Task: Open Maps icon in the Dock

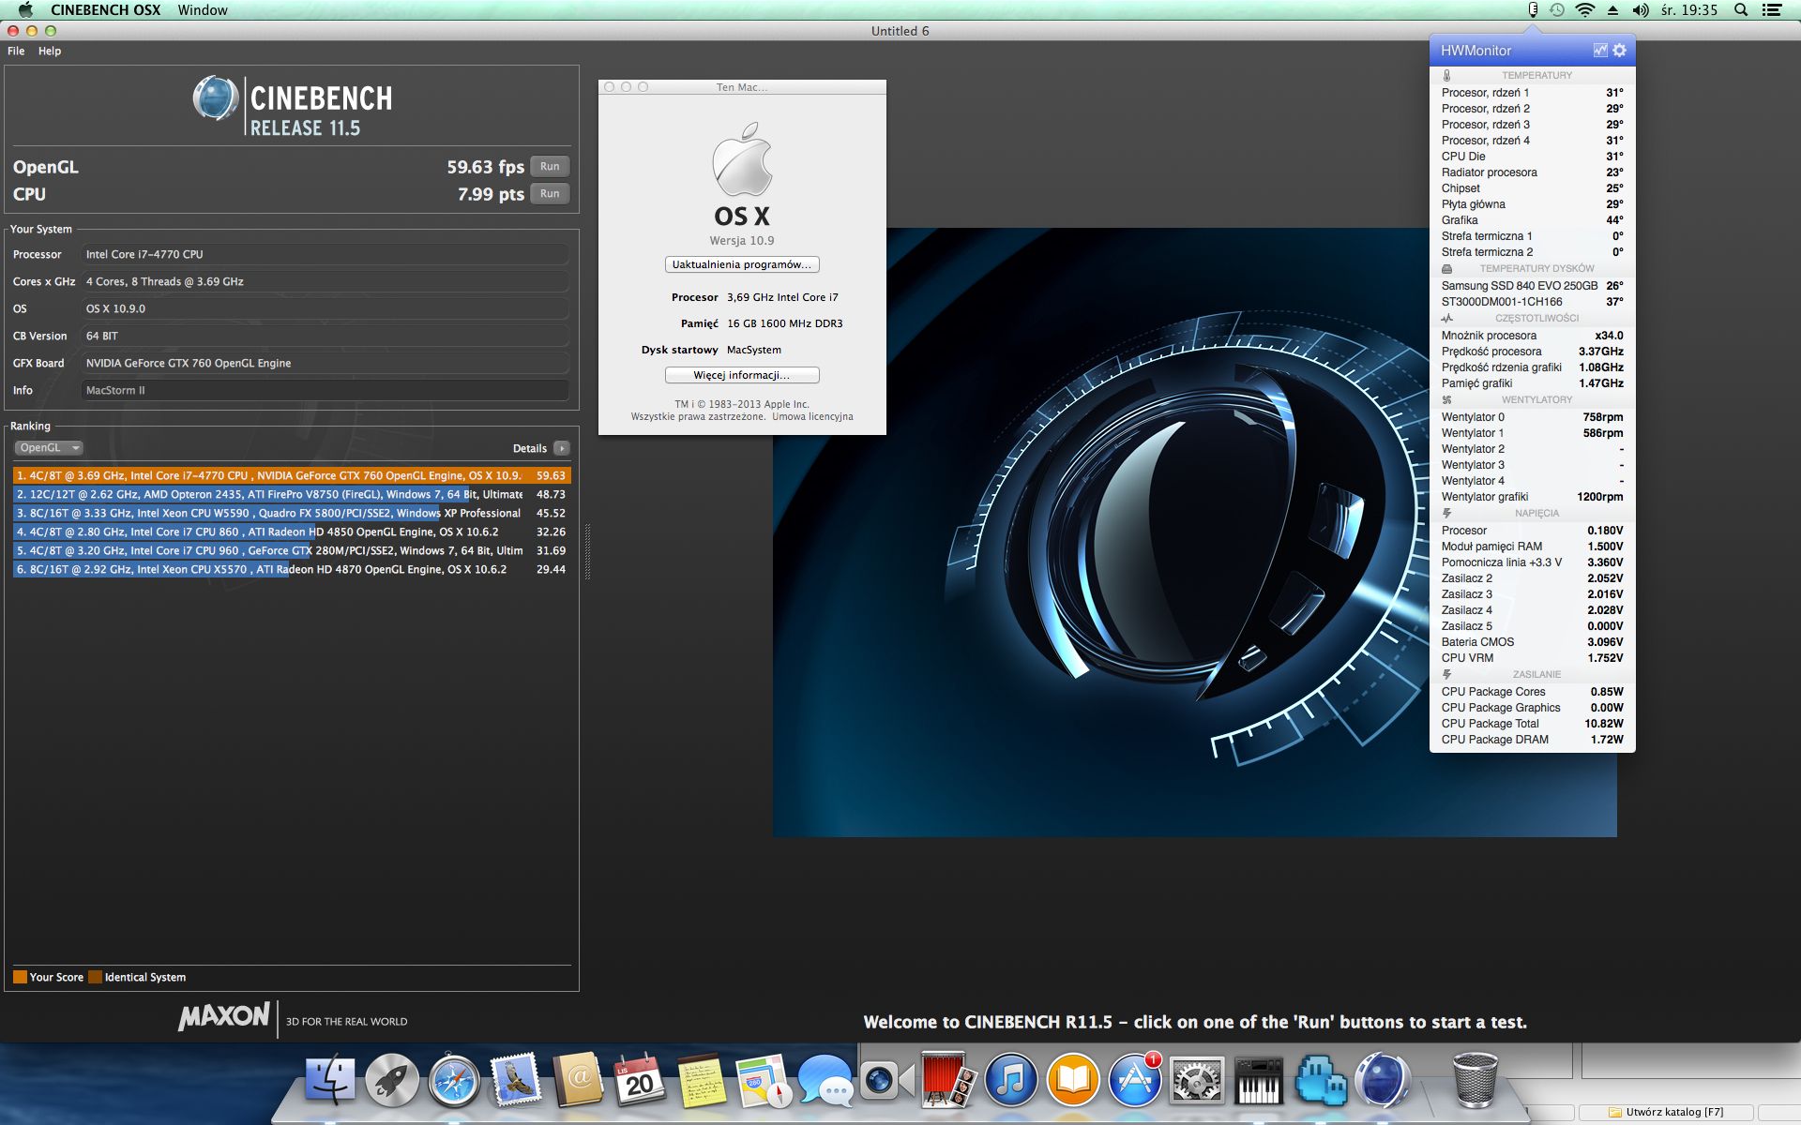Action: (x=764, y=1080)
